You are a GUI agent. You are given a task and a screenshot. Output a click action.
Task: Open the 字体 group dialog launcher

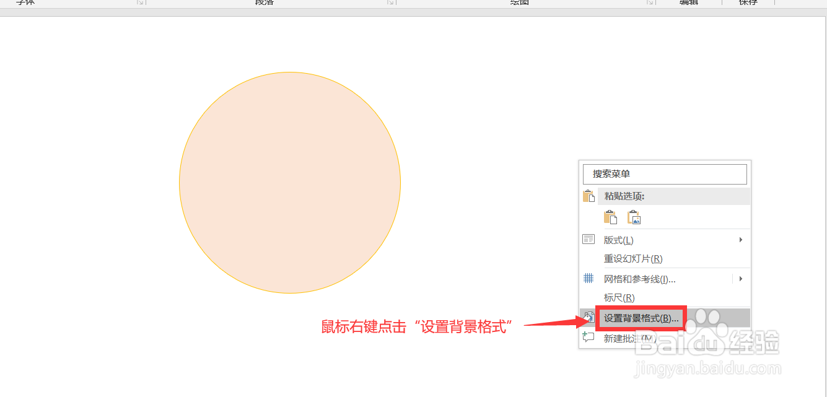pyautogui.click(x=139, y=3)
